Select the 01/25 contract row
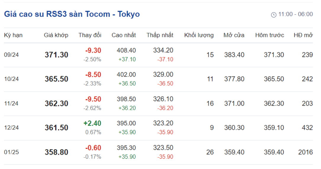Image resolution: width=321 pixels, height=169 pixels. click(158, 152)
